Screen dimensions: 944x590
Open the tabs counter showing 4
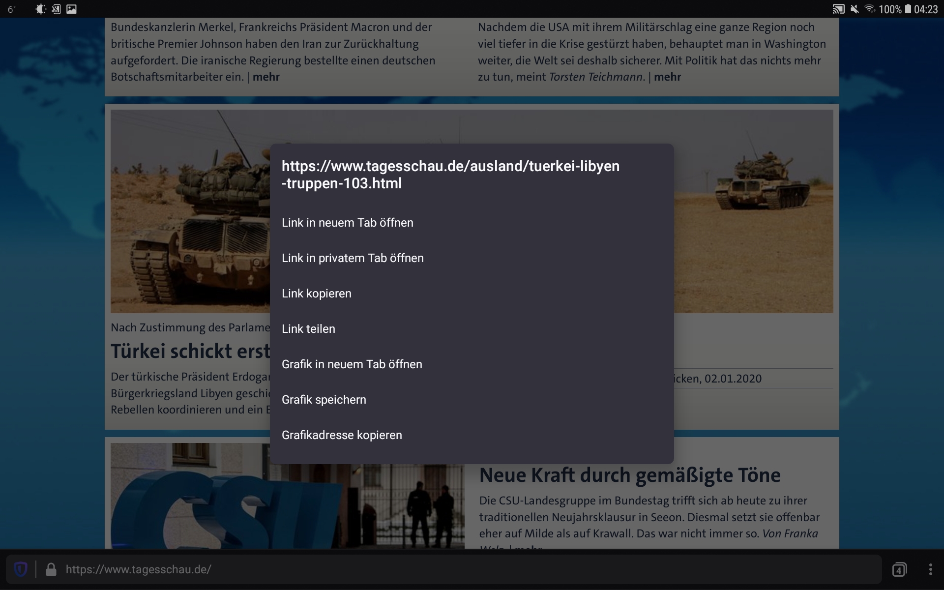pos(899,569)
